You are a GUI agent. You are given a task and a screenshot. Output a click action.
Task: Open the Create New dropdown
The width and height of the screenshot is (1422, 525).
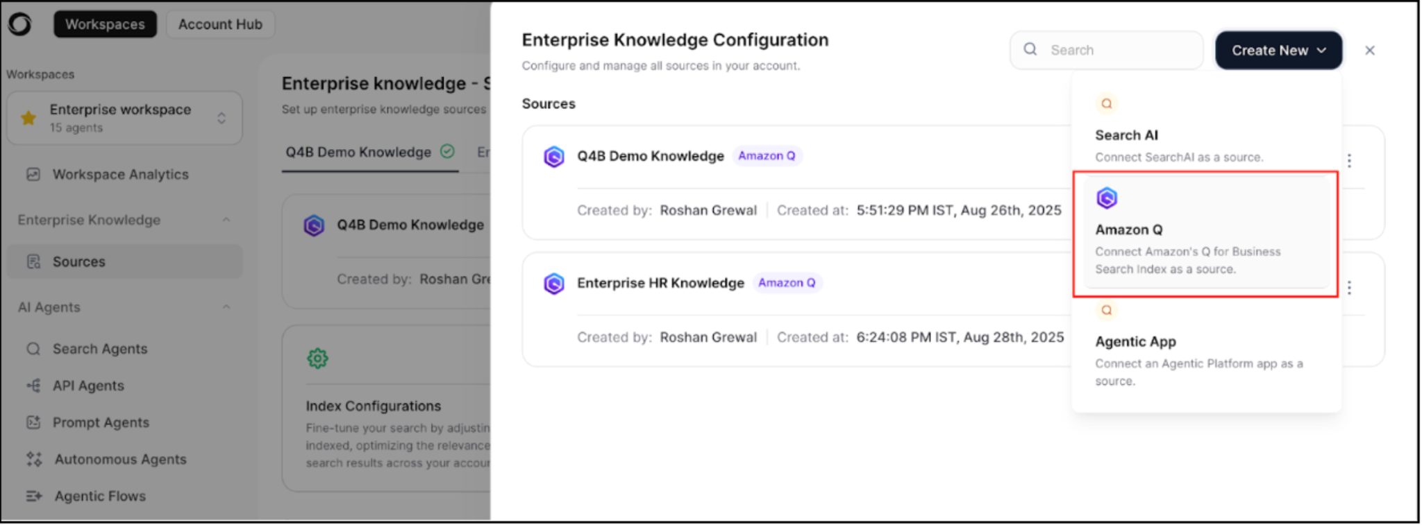coord(1278,50)
